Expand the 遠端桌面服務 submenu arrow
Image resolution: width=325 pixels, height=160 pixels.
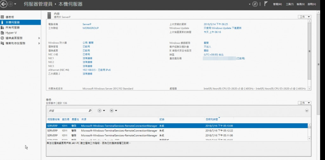39,38
